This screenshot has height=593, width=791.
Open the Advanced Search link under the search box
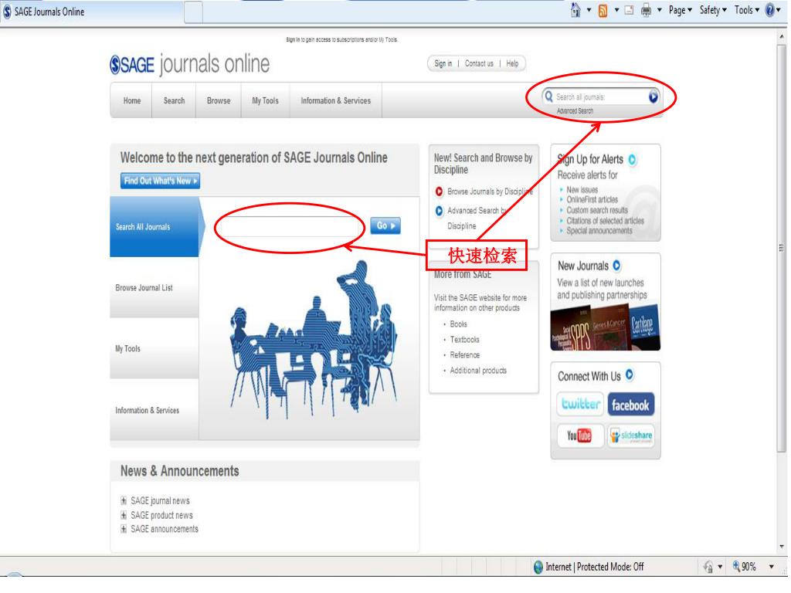click(x=575, y=111)
